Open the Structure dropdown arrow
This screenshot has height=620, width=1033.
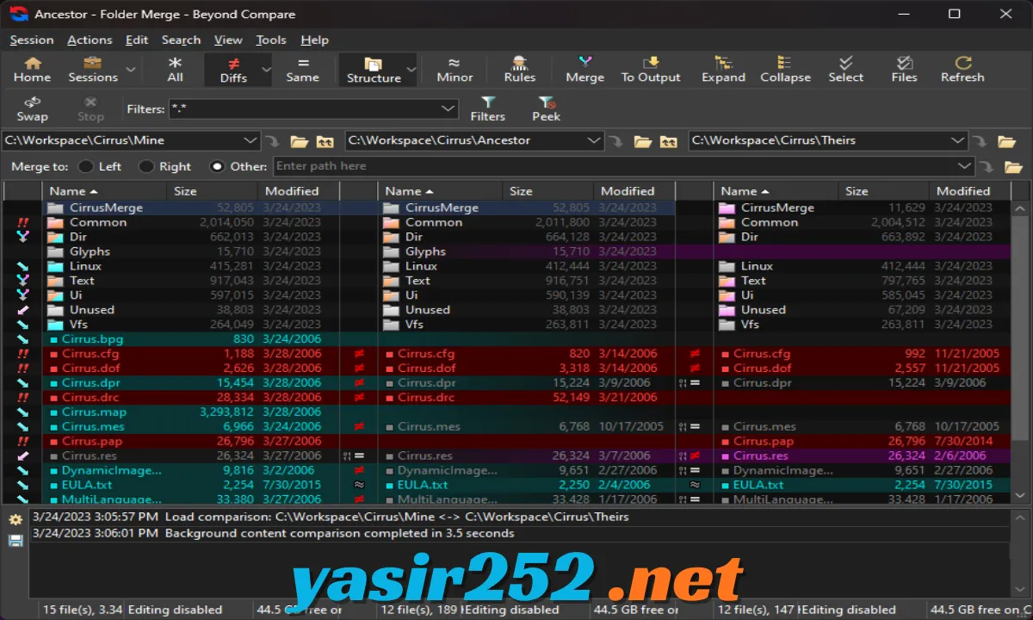tap(411, 70)
